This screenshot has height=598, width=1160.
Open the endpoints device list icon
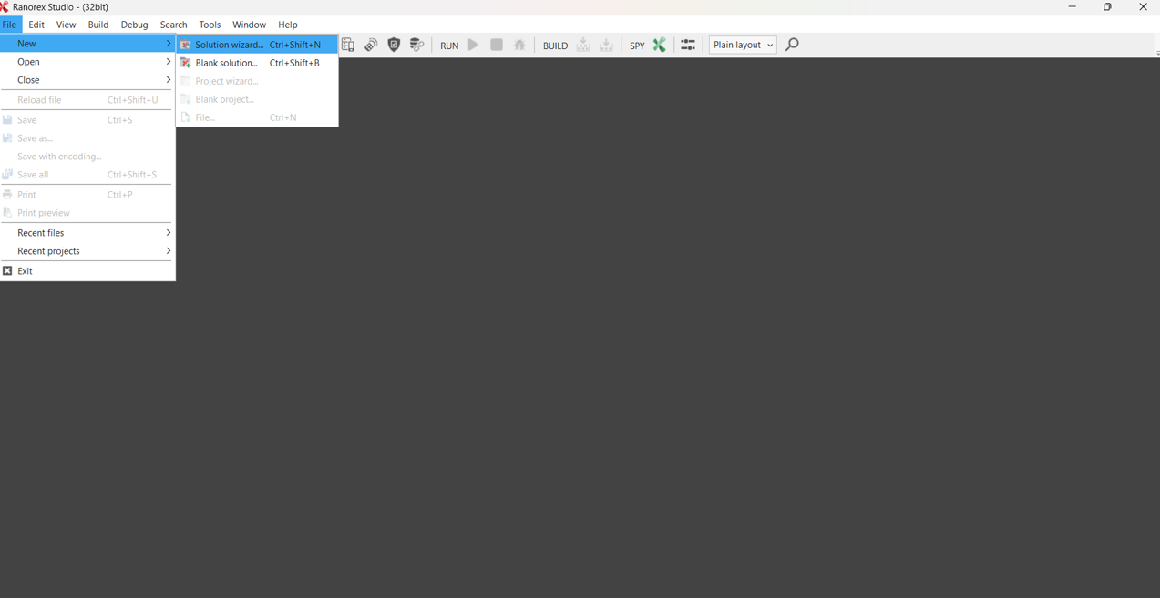coord(348,45)
